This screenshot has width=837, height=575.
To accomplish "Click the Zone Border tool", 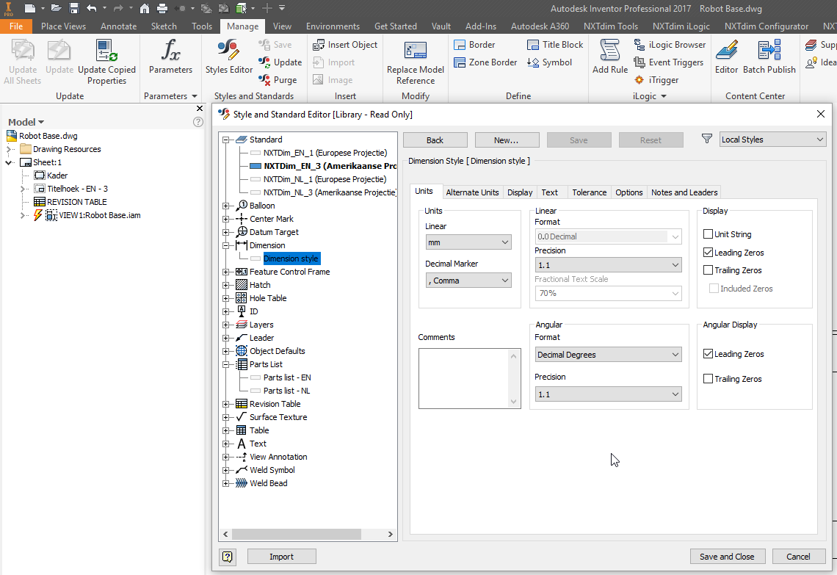I will pos(485,62).
